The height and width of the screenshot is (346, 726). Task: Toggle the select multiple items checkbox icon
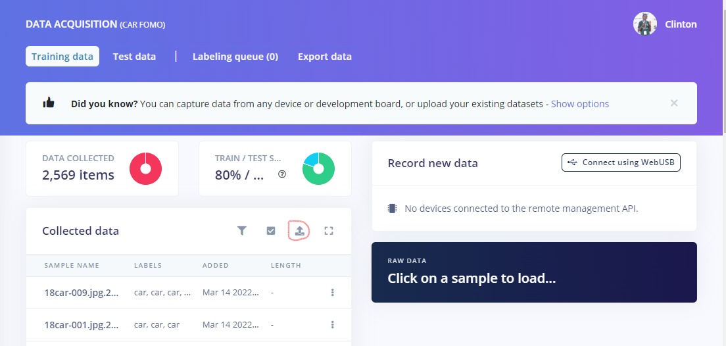pos(271,231)
